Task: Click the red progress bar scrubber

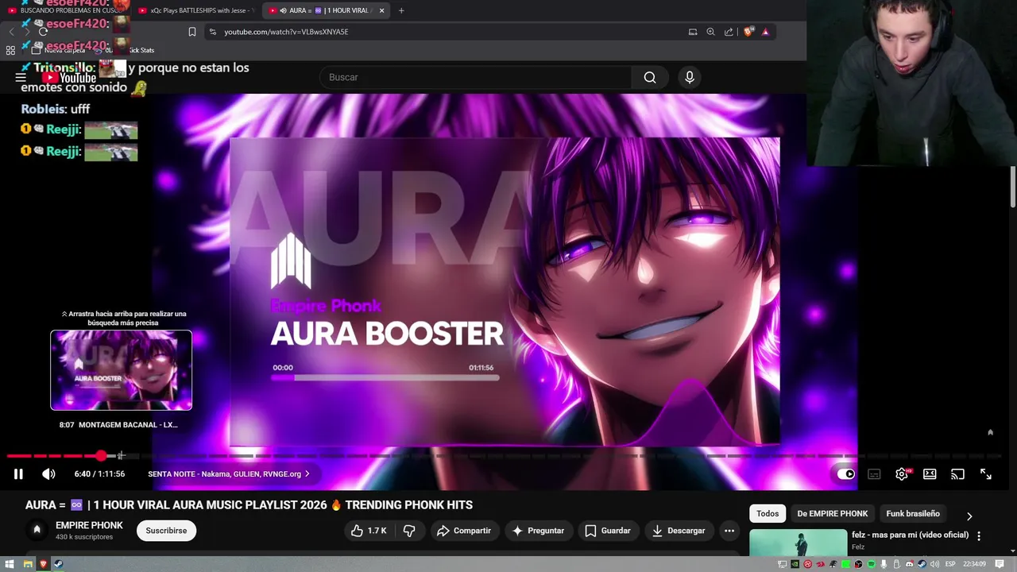Action: point(101,456)
